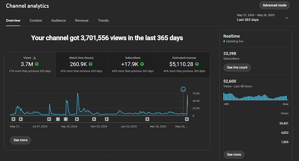299x161 pixels.
Task: Open the video marker just after Jul 27, 2024
Action: pyautogui.click(x=49, y=119)
